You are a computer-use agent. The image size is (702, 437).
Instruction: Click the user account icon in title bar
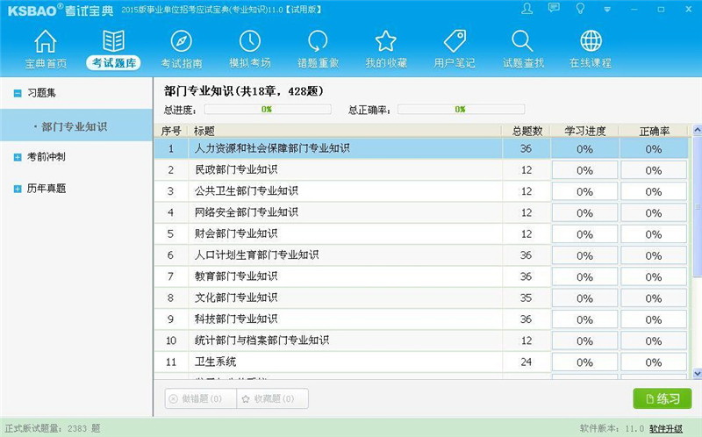click(527, 9)
